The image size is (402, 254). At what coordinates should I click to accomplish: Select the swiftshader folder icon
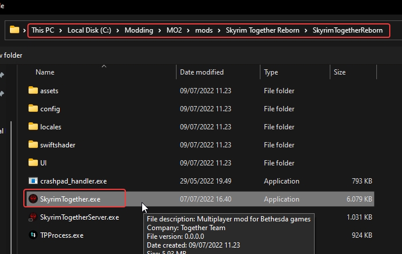pos(33,145)
